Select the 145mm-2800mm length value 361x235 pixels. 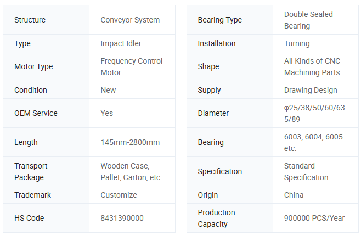pyautogui.click(x=130, y=142)
